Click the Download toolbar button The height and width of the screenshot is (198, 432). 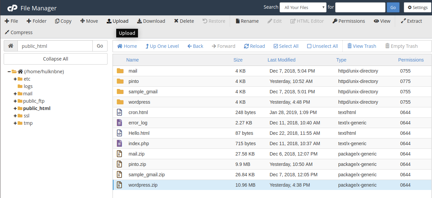[x=151, y=21]
